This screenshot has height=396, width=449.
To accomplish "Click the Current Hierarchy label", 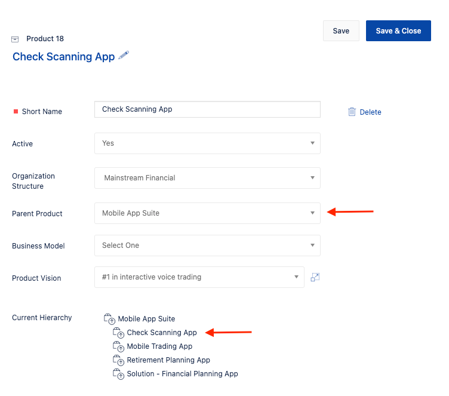I will 42,318.
